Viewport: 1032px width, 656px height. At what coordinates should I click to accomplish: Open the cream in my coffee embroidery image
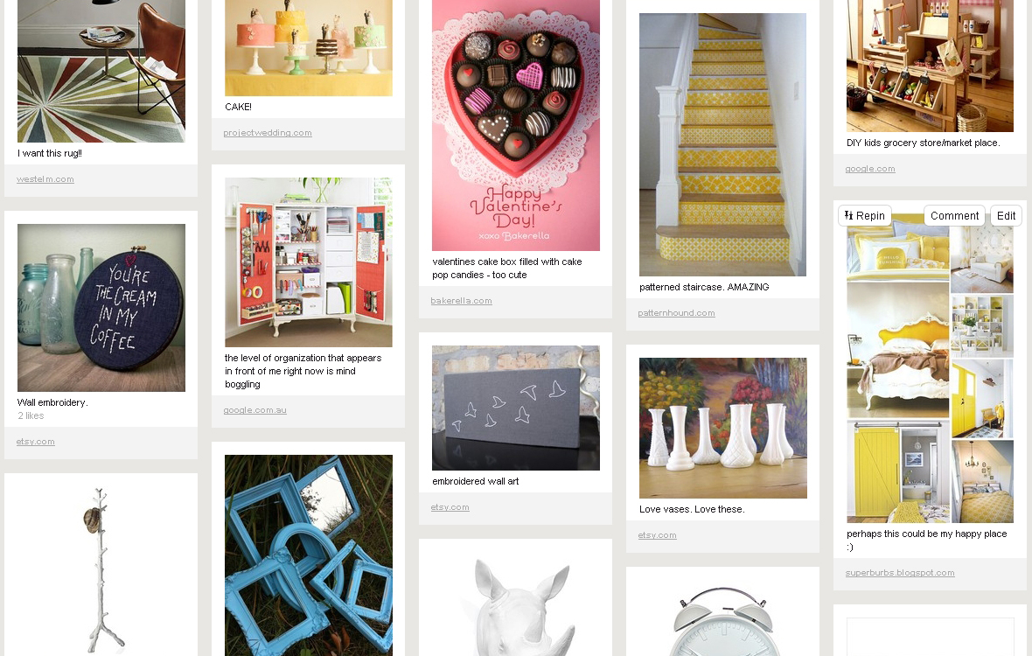click(x=101, y=308)
